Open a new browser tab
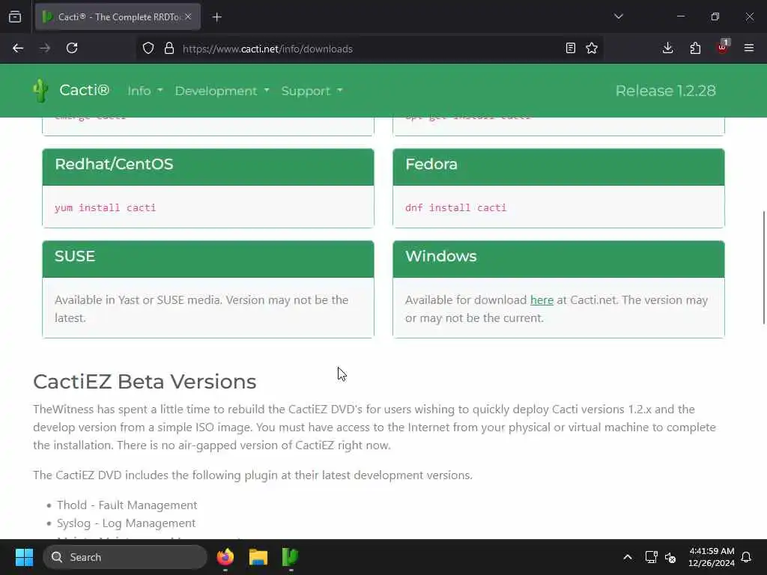The width and height of the screenshot is (767, 575). click(x=217, y=17)
